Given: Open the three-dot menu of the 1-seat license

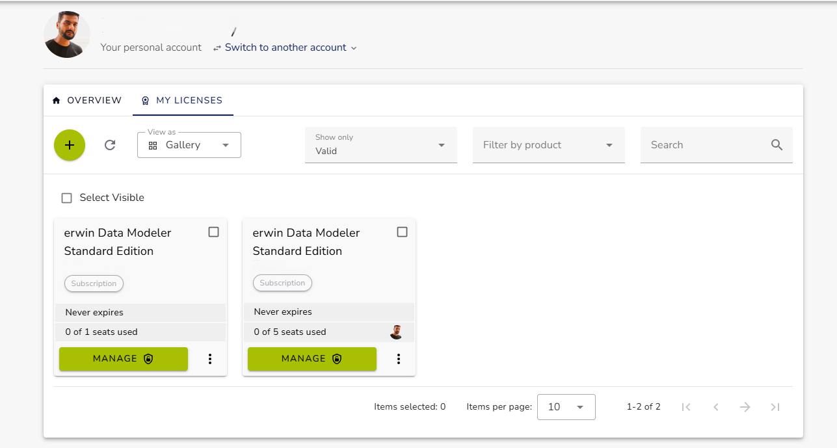Looking at the screenshot, I should pos(209,359).
